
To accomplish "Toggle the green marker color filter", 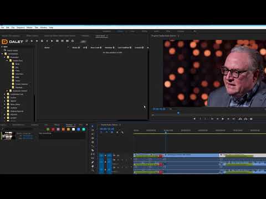I will point(48,129).
